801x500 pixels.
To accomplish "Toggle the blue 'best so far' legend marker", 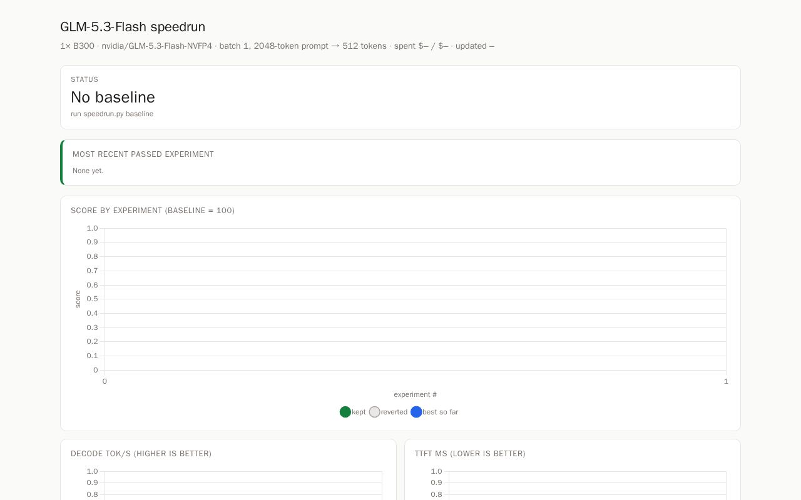I will coord(416,412).
